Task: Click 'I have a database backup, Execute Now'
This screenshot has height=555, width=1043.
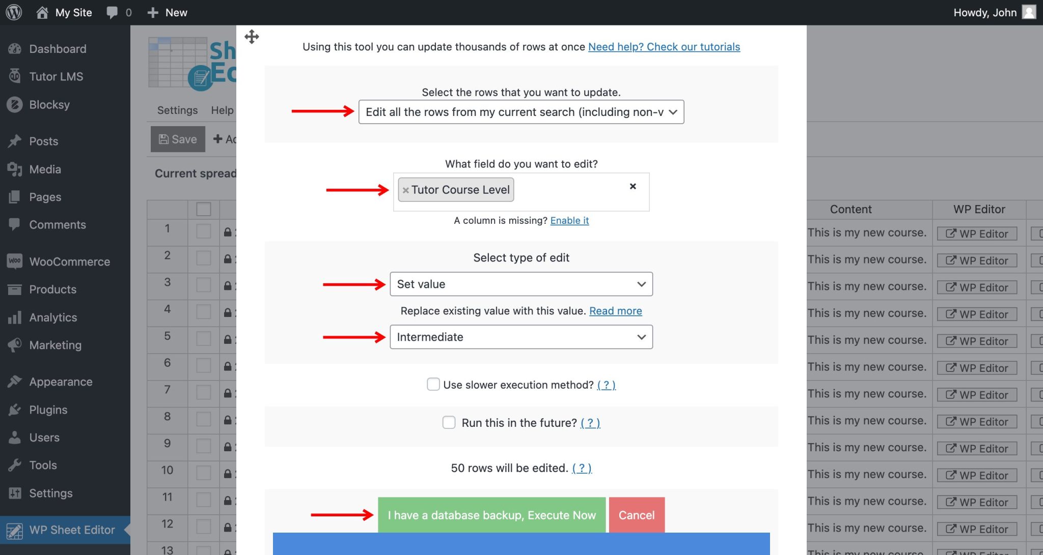Action: (x=491, y=515)
